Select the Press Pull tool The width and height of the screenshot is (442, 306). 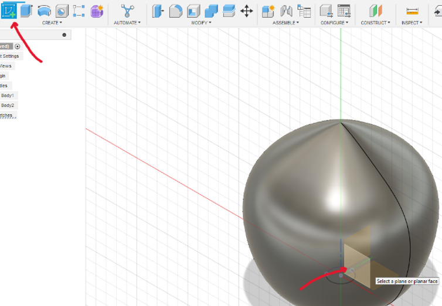click(158, 11)
